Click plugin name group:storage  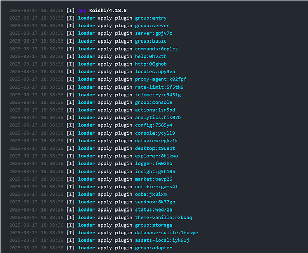coord(153,225)
